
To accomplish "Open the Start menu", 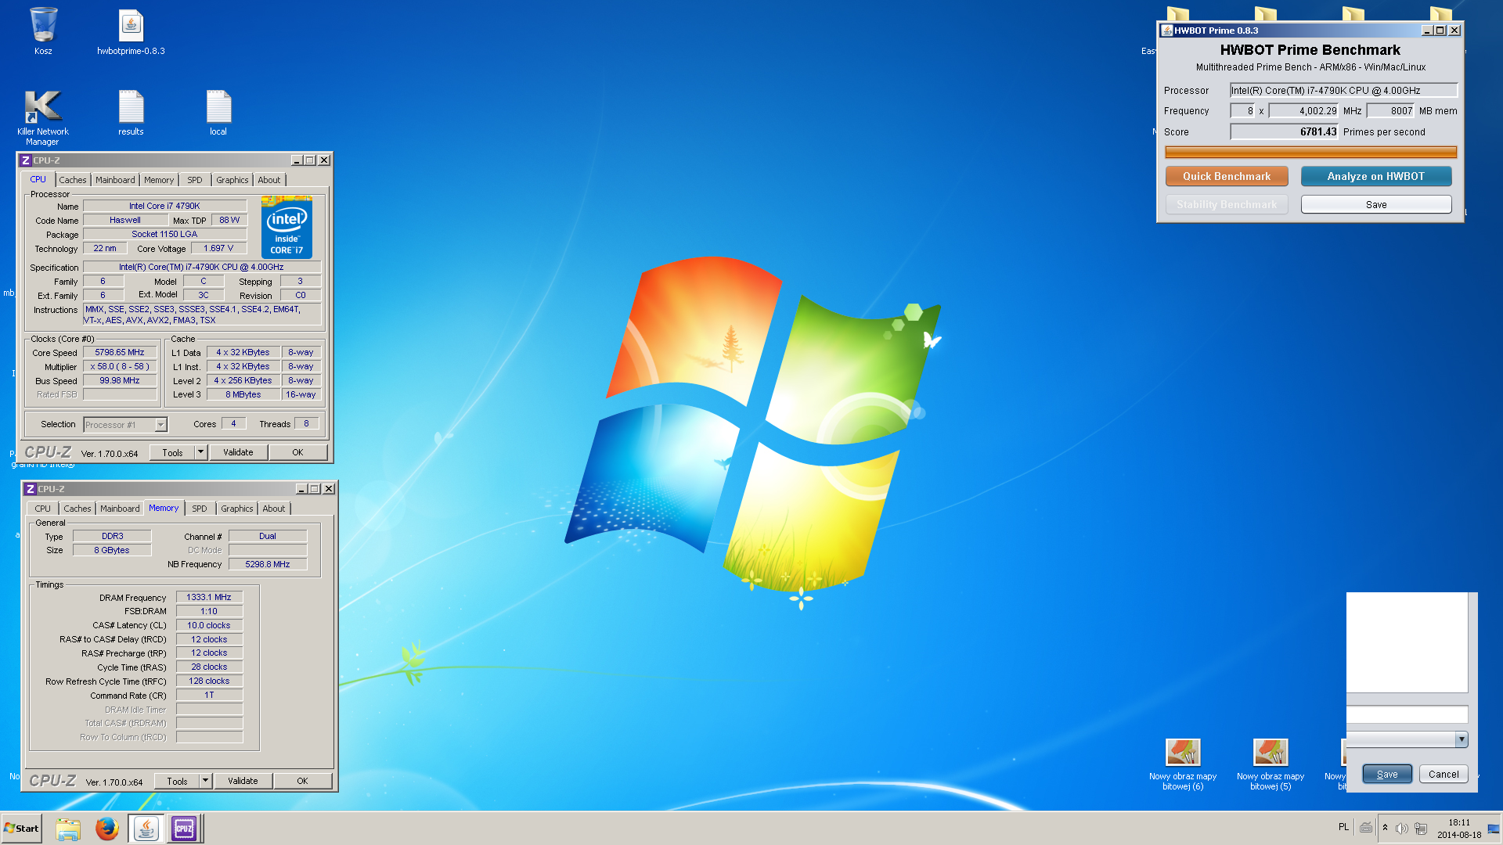I will [21, 829].
